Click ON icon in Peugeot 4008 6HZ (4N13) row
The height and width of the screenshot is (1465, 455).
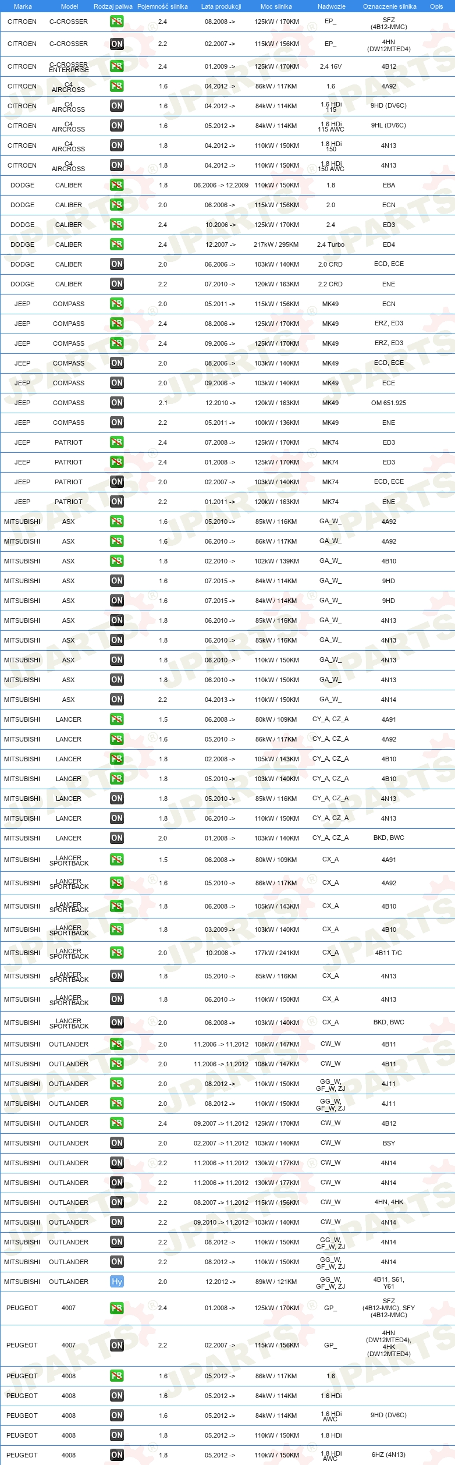click(117, 1455)
